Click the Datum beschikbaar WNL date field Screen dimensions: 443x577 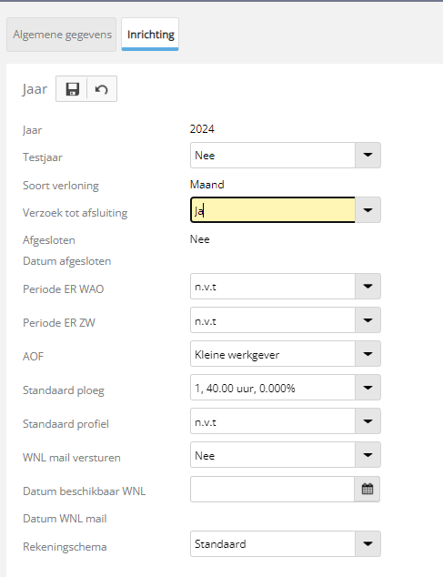272,489
